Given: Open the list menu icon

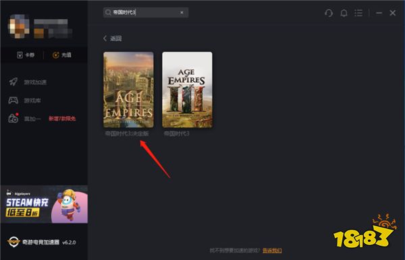Looking at the screenshot, I should click(x=358, y=13).
